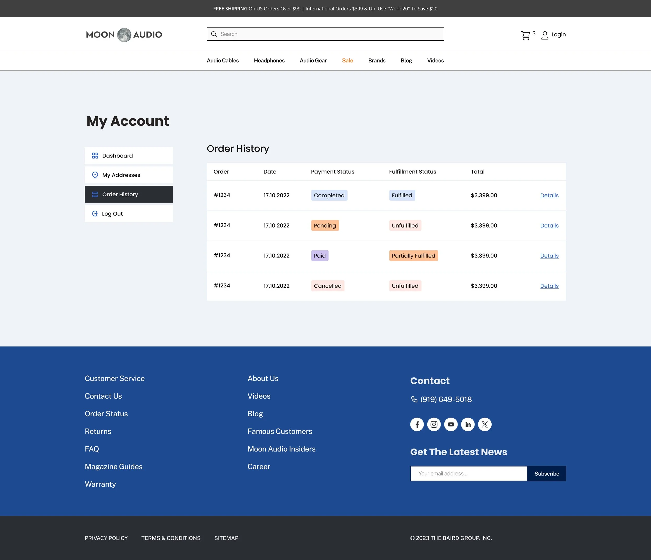
Task: Open the Headphones navigation menu
Action: 269,61
